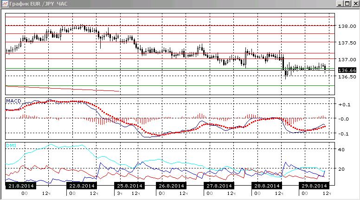Click the MACD indicator label
This screenshot has width=360, height=200.
(13, 101)
